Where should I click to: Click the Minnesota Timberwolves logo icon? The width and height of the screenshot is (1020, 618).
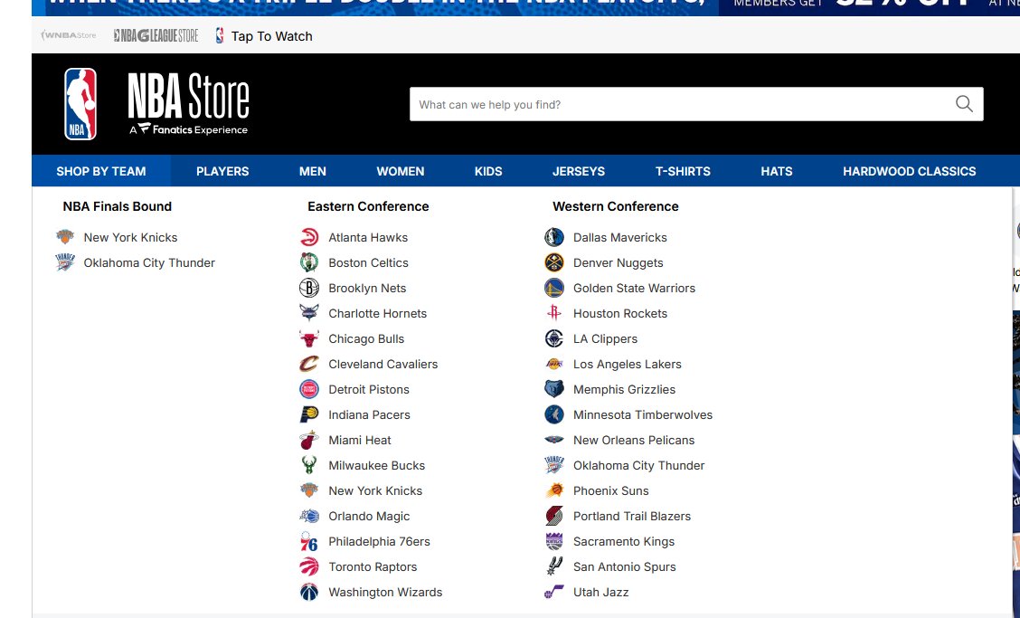tap(553, 414)
